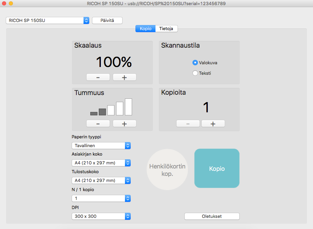This screenshot has width=313, height=229.
Task: Click the Henkilökortin kop. round button
Action: (x=167, y=169)
